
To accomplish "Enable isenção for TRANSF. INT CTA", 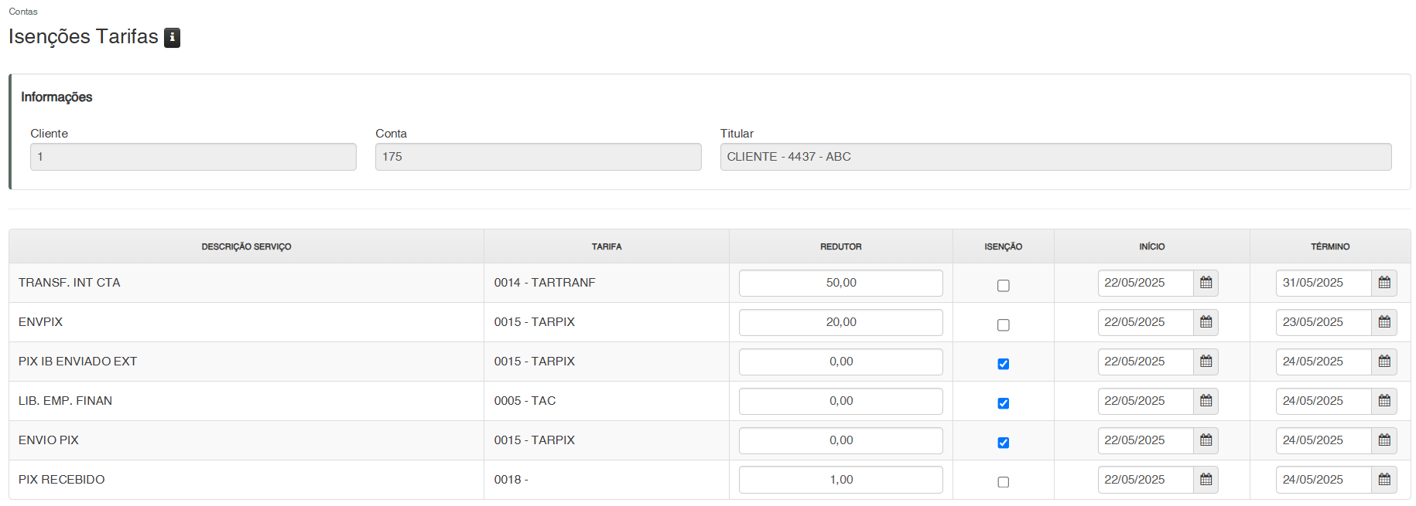I will (x=1004, y=286).
